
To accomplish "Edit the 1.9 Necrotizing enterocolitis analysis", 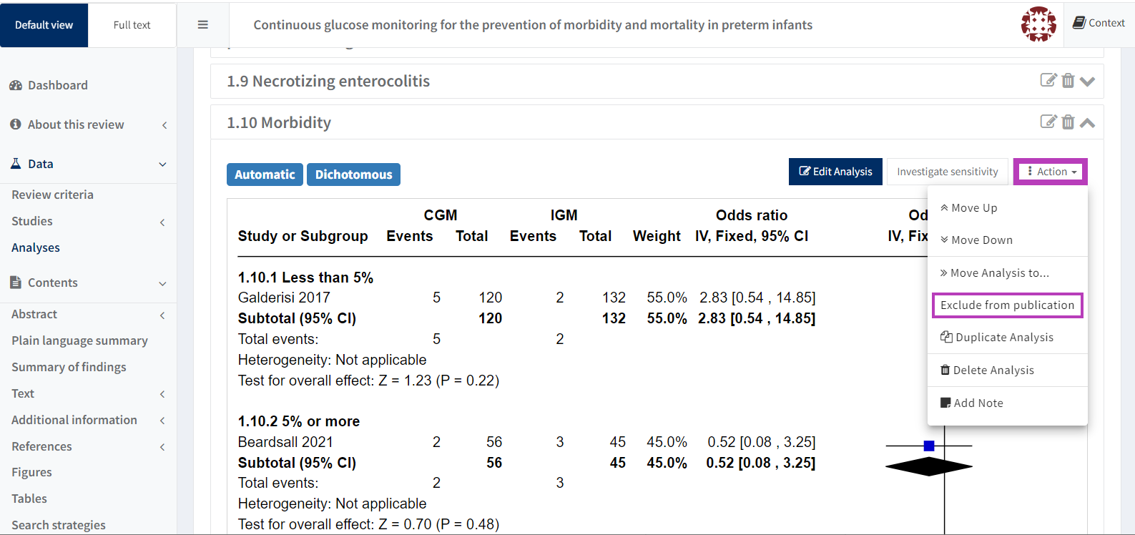I will 1048,80.
